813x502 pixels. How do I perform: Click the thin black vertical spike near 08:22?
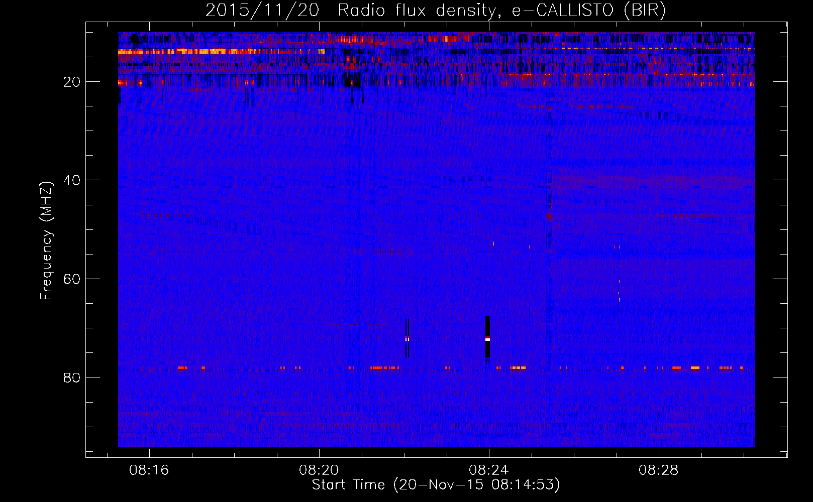pos(407,338)
